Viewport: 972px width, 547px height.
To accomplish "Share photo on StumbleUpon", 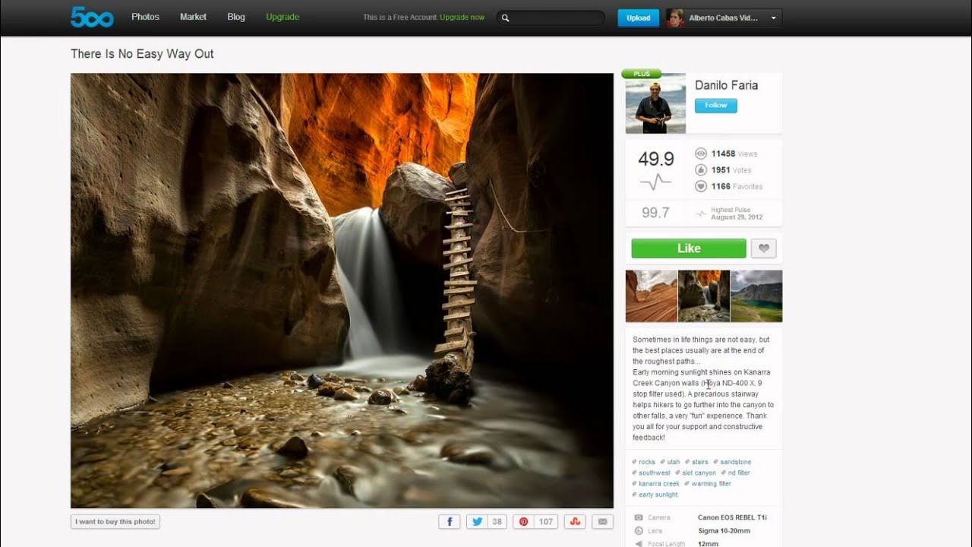I will (x=575, y=522).
